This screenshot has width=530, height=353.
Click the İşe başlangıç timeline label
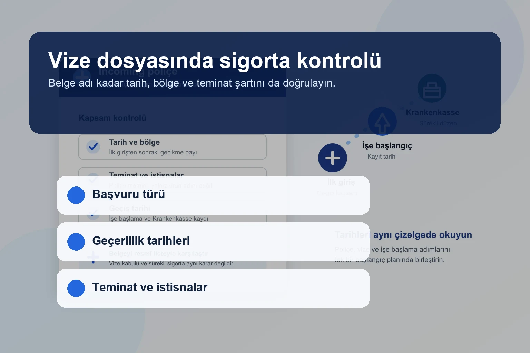(387, 145)
